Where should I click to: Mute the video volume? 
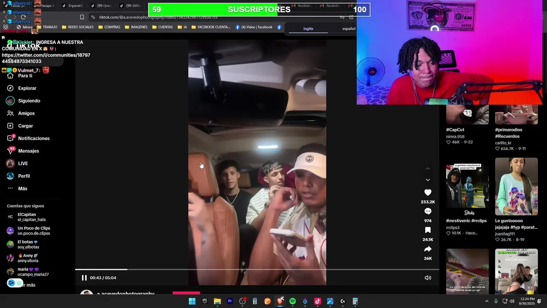[428, 278]
